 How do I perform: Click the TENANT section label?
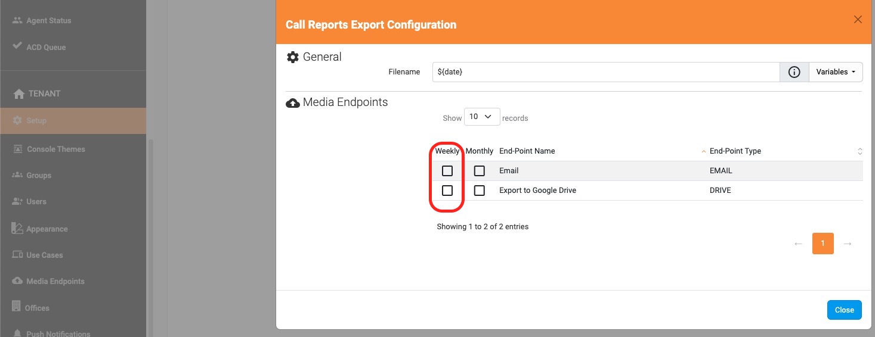45,93
